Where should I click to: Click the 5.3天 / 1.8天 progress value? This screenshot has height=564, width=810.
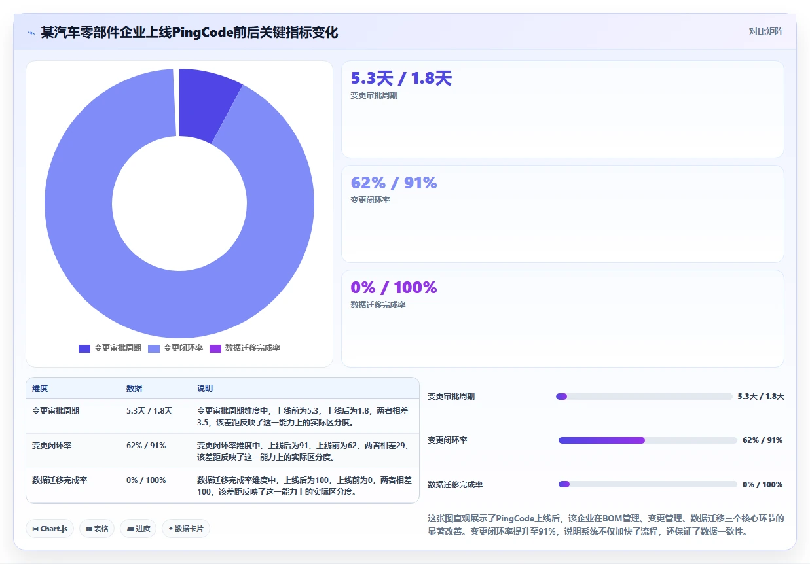coord(761,397)
